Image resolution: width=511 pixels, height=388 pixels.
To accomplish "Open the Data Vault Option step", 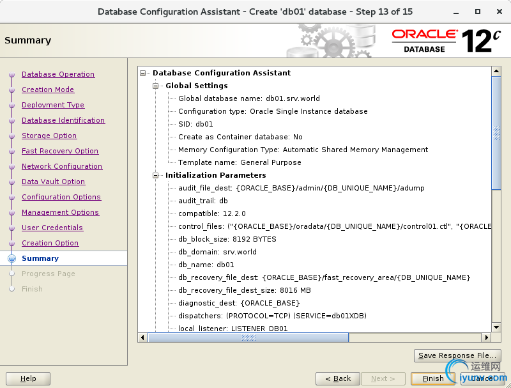I will coord(54,182).
